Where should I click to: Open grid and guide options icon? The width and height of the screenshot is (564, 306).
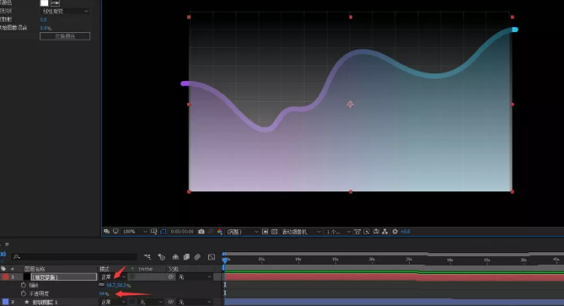(154, 232)
